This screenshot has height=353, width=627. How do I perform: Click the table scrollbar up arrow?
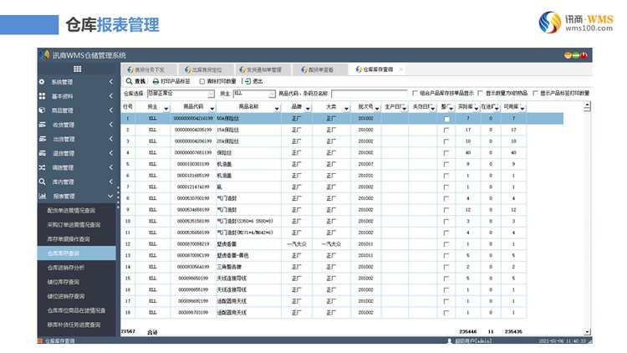click(x=587, y=106)
